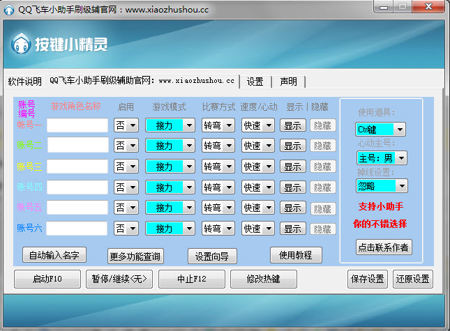Open the 转弯 race type dropdown for 账号四
This screenshot has width=450, height=331.
(218, 187)
